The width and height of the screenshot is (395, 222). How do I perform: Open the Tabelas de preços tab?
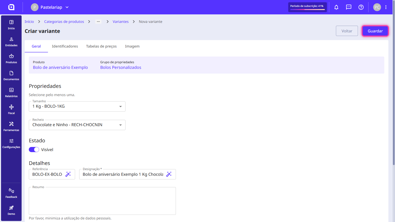(101, 46)
